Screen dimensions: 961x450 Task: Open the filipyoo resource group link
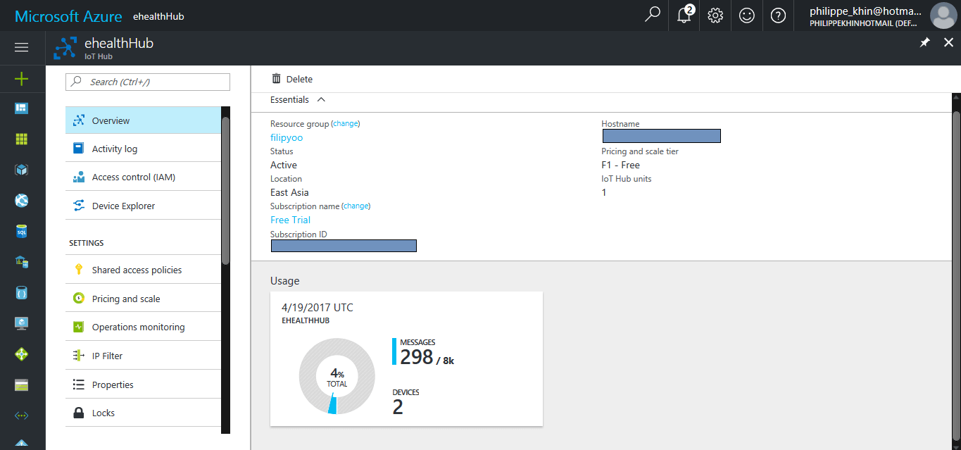pyautogui.click(x=287, y=137)
